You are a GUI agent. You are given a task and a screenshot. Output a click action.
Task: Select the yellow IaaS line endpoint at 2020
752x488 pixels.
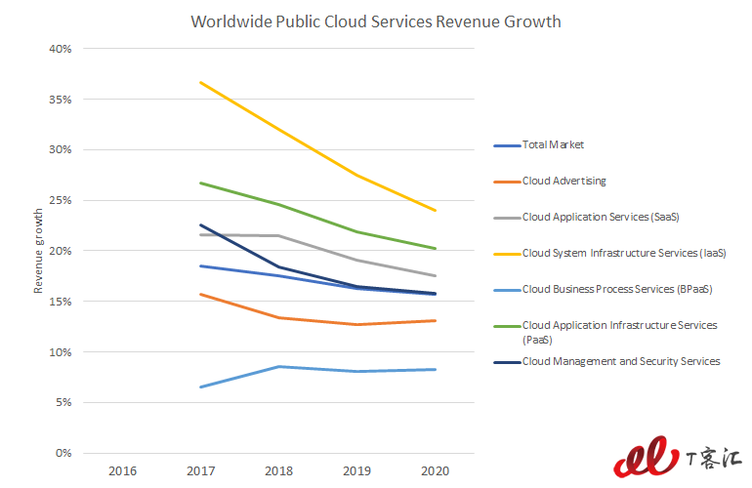coord(435,210)
